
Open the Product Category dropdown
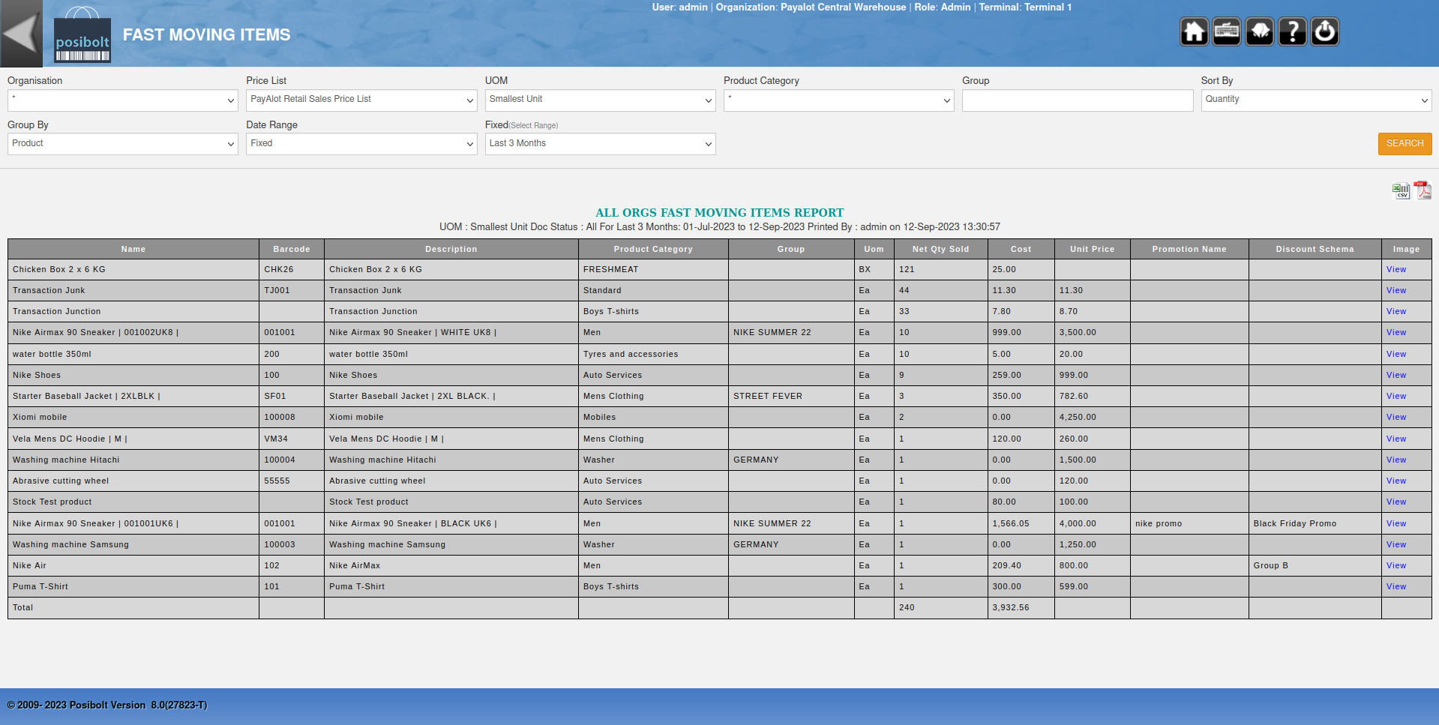click(838, 100)
